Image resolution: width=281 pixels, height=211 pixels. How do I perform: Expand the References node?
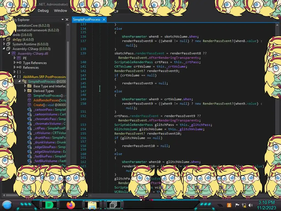coord(15,67)
